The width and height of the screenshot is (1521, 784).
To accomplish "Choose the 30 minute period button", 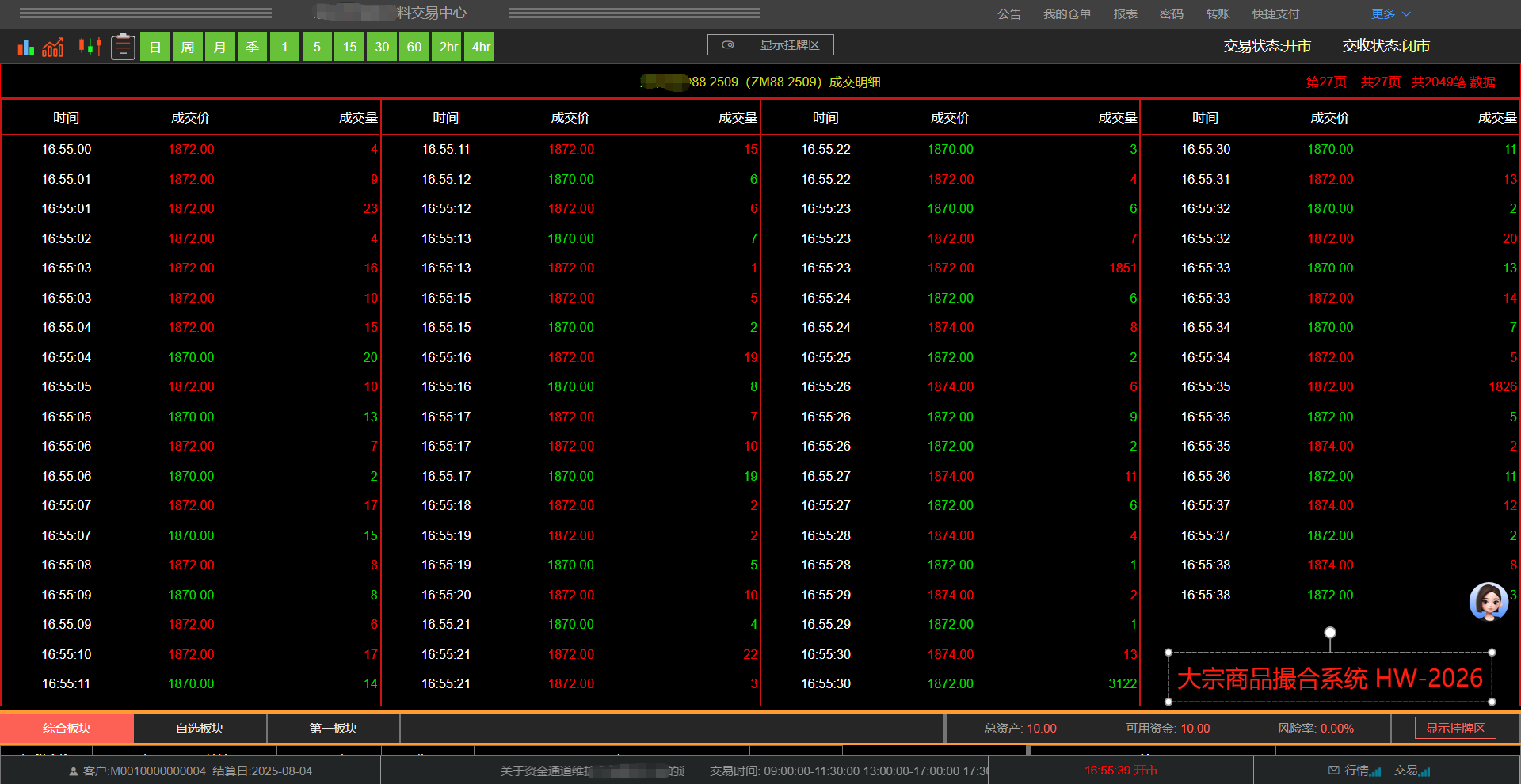I will [382, 48].
